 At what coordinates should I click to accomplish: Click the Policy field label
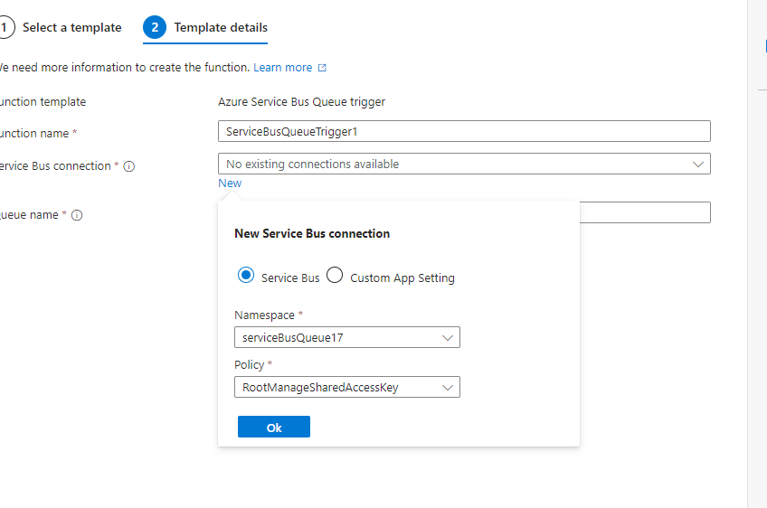(249, 365)
